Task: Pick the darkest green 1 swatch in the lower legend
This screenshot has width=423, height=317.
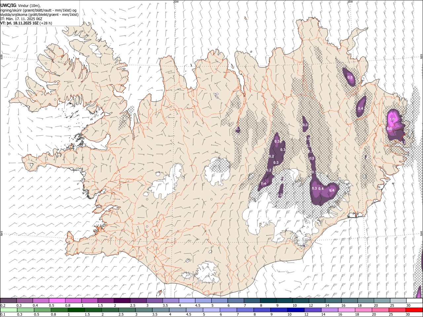Action: coord(76,310)
